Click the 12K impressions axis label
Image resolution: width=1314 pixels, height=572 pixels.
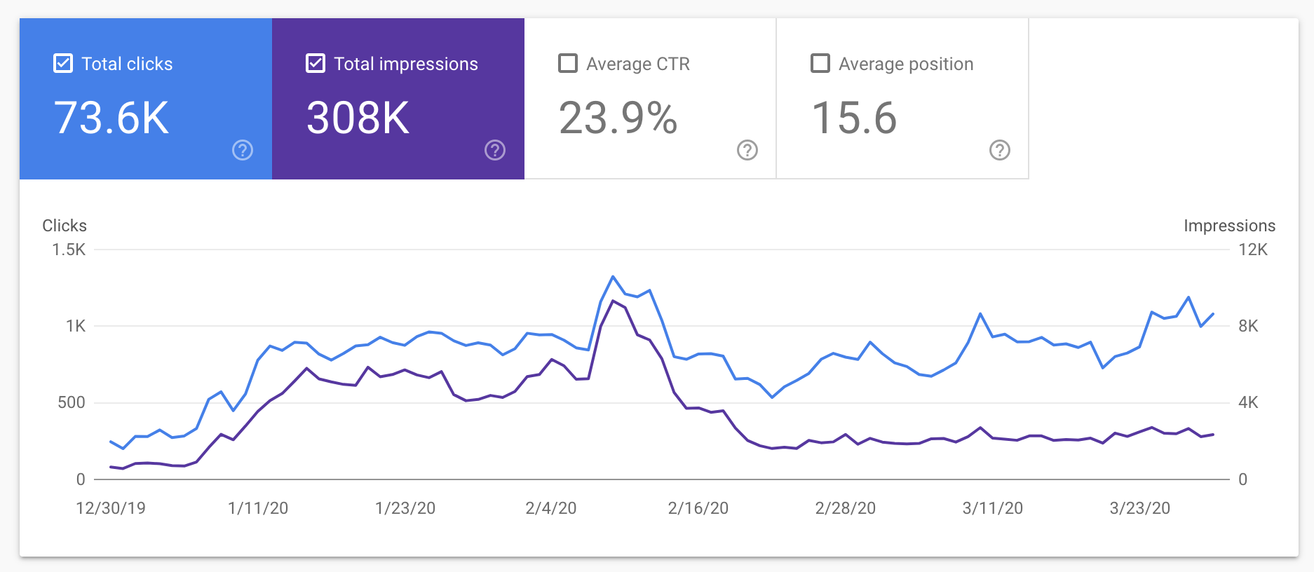1253,250
